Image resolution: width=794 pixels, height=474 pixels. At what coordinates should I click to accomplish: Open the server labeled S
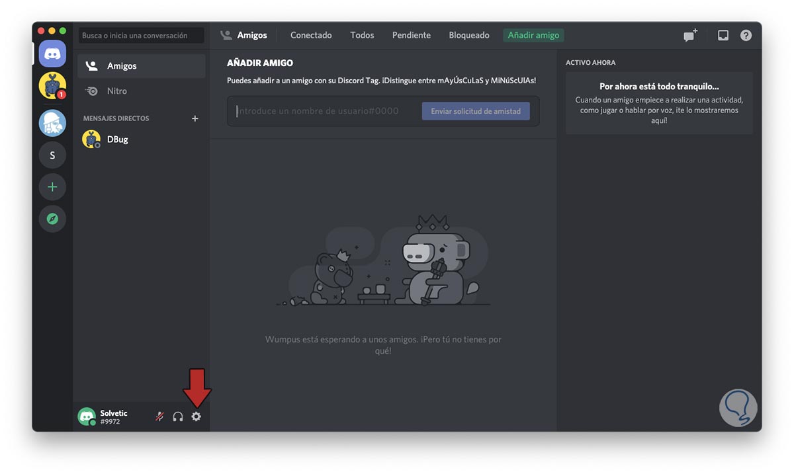[52, 155]
